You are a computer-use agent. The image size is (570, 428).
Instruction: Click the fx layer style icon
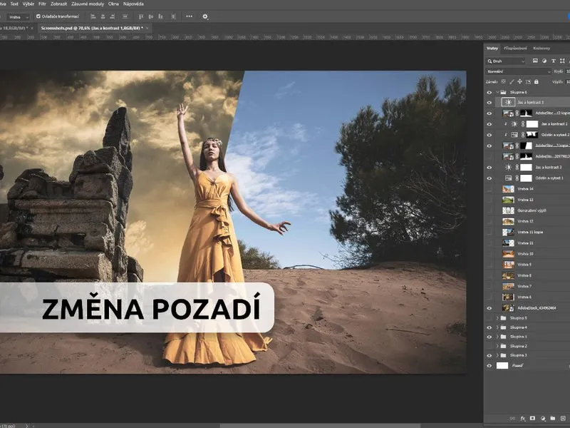click(x=523, y=419)
